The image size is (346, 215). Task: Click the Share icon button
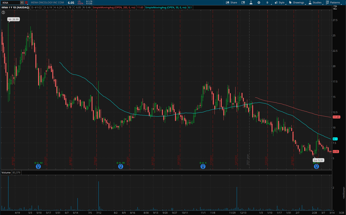[x=231, y=2]
